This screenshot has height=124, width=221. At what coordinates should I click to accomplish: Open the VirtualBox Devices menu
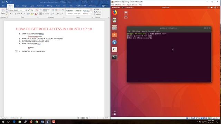(x=134, y=5)
